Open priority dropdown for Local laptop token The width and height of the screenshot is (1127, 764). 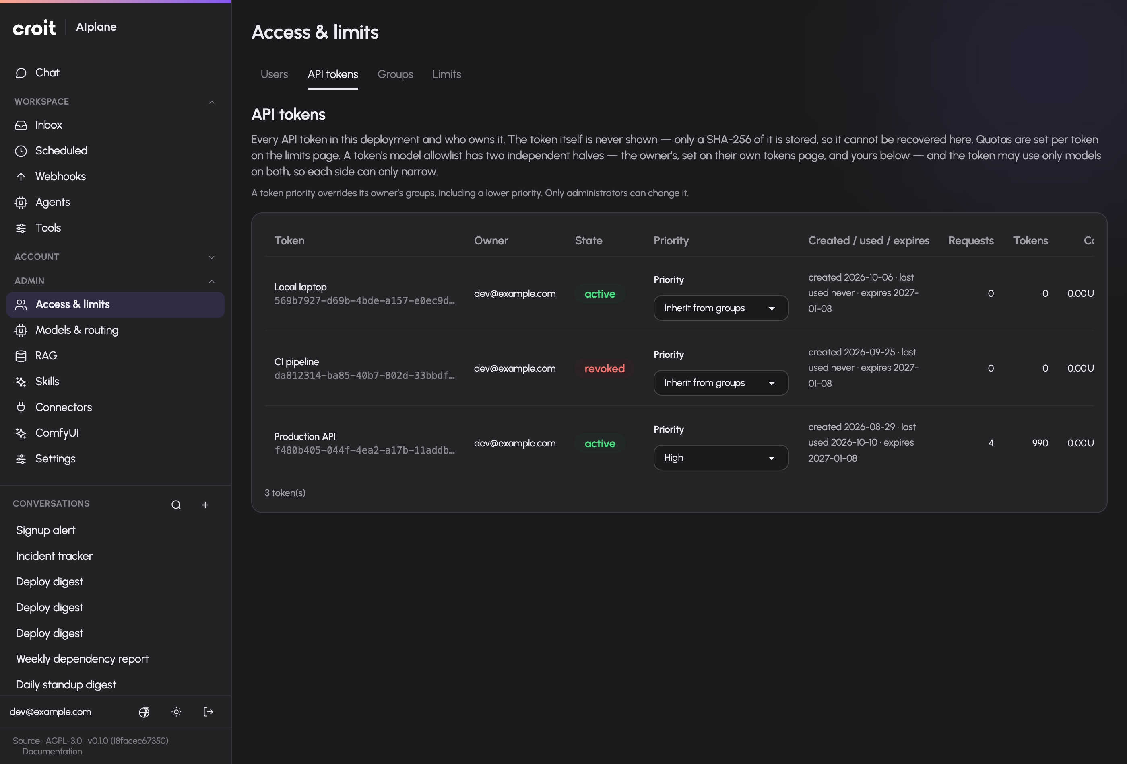[x=720, y=308]
